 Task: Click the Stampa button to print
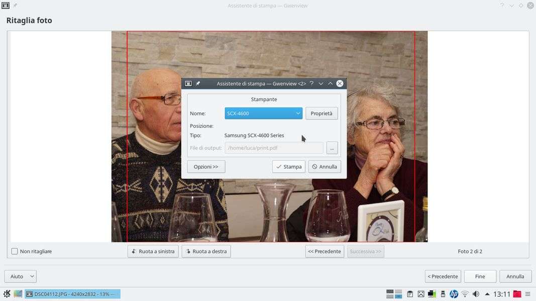coord(289,167)
